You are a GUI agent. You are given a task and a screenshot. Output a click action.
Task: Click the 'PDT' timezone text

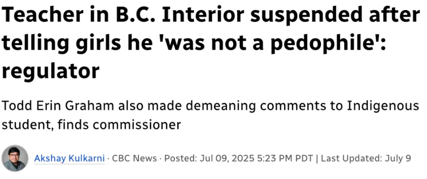coord(305,158)
